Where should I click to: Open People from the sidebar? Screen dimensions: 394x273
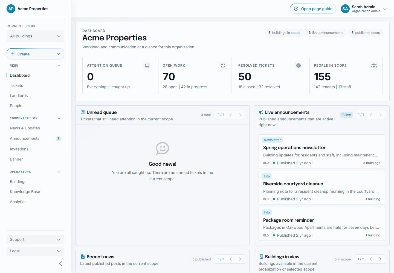16,106
